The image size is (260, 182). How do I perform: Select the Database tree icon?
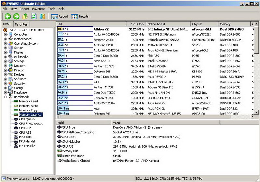pos(11,92)
